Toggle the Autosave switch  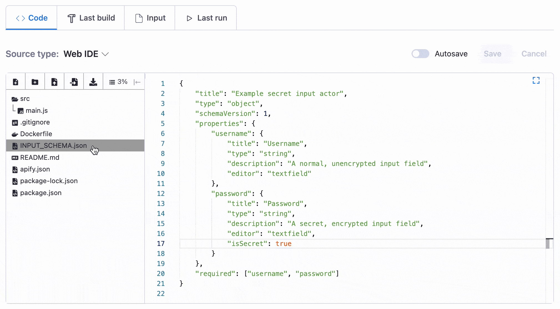click(x=420, y=54)
